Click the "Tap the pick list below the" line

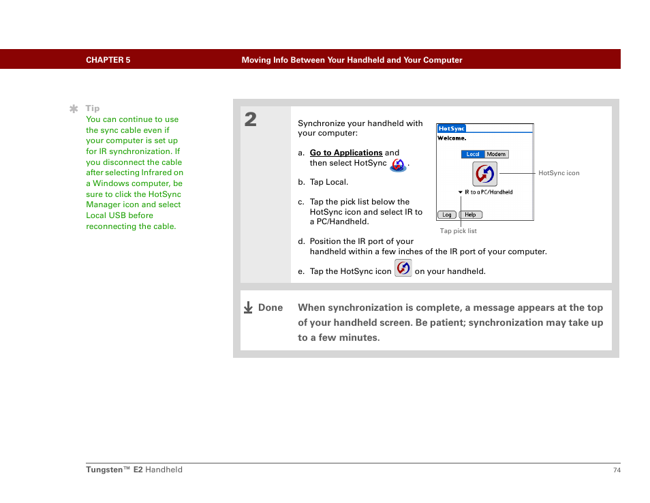tap(360, 202)
